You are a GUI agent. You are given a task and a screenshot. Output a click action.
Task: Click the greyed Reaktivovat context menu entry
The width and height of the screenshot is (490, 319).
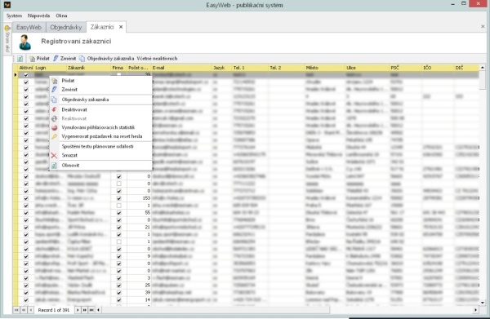point(100,118)
